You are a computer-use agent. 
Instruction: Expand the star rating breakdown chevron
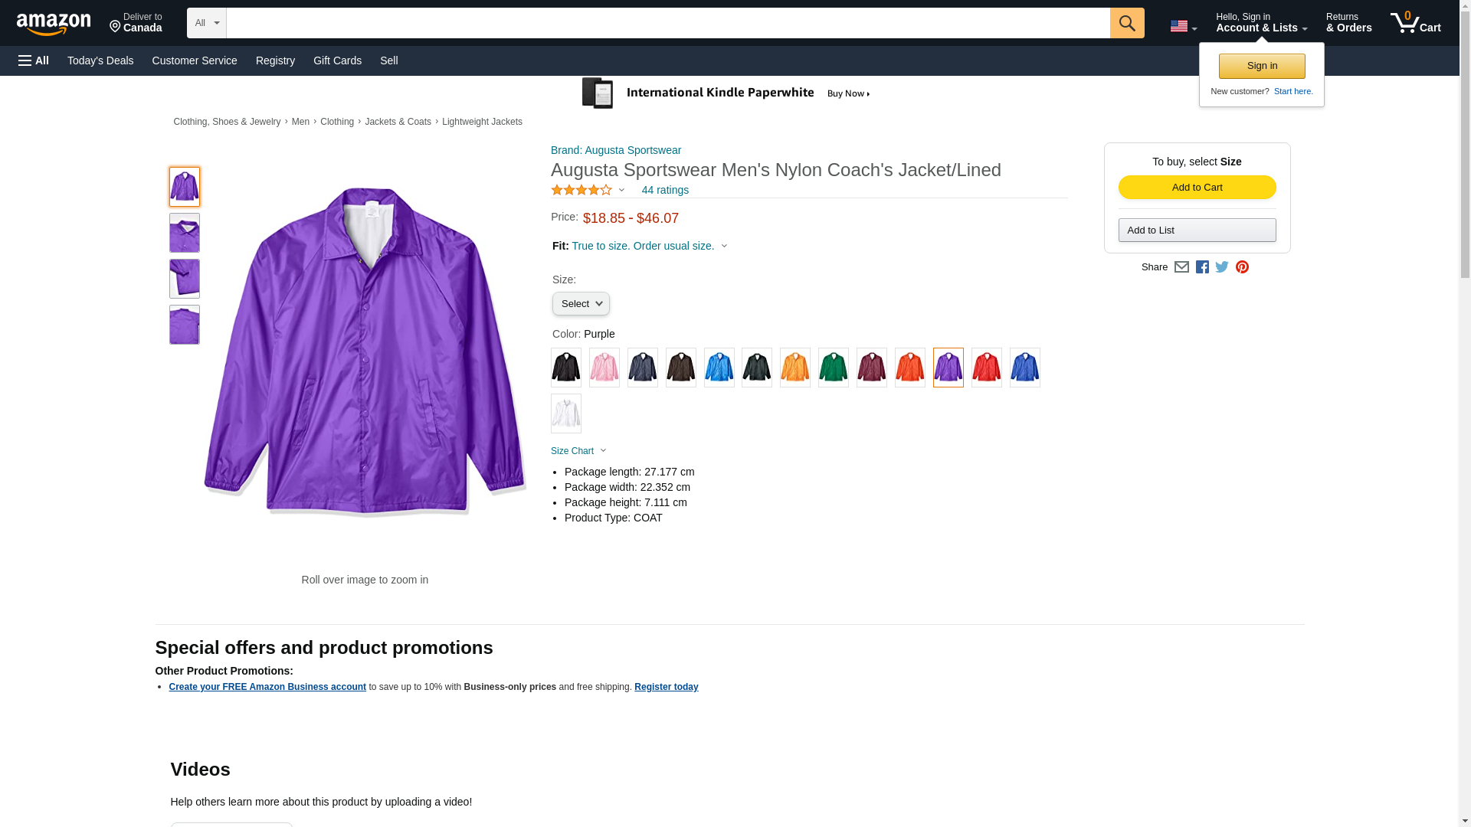(x=621, y=190)
